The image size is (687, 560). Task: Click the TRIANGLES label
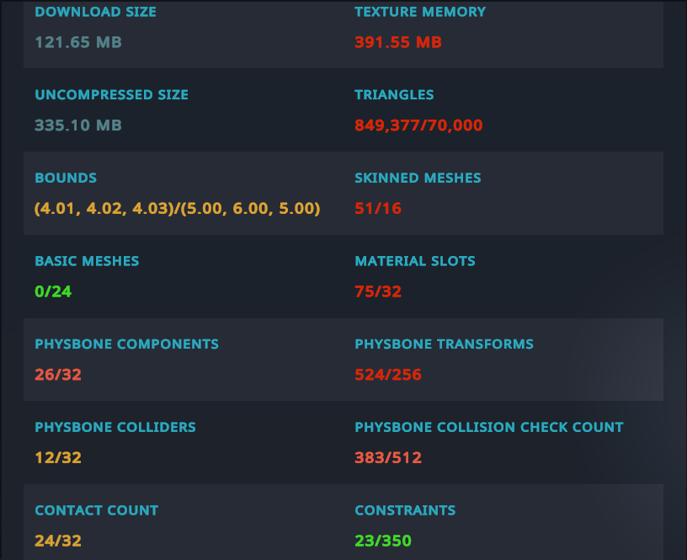[x=394, y=94]
